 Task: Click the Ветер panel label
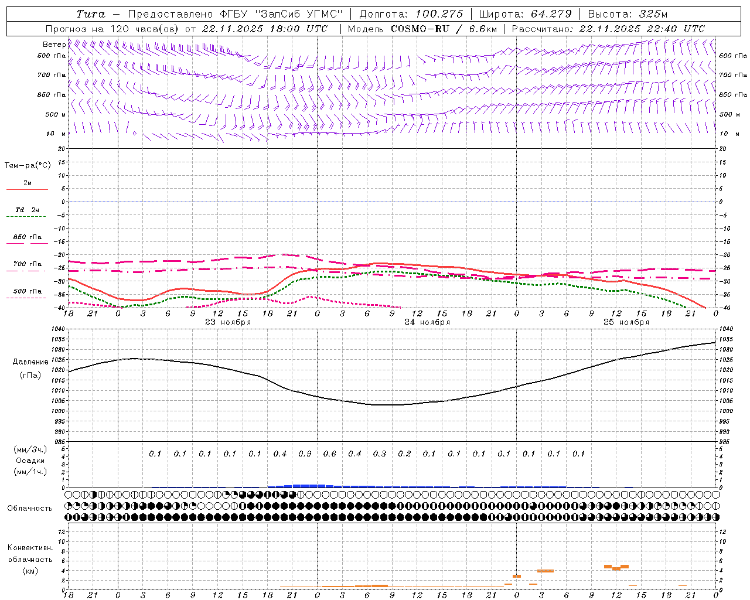(54, 45)
